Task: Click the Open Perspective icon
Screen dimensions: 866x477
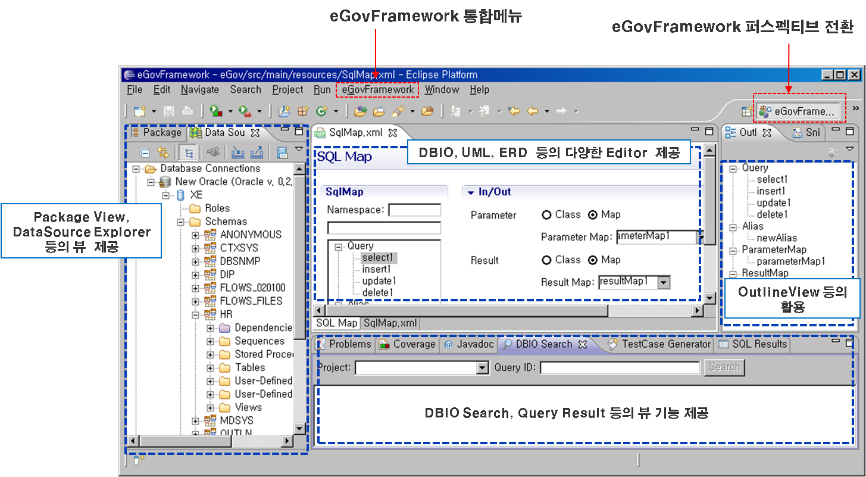Action: click(746, 111)
